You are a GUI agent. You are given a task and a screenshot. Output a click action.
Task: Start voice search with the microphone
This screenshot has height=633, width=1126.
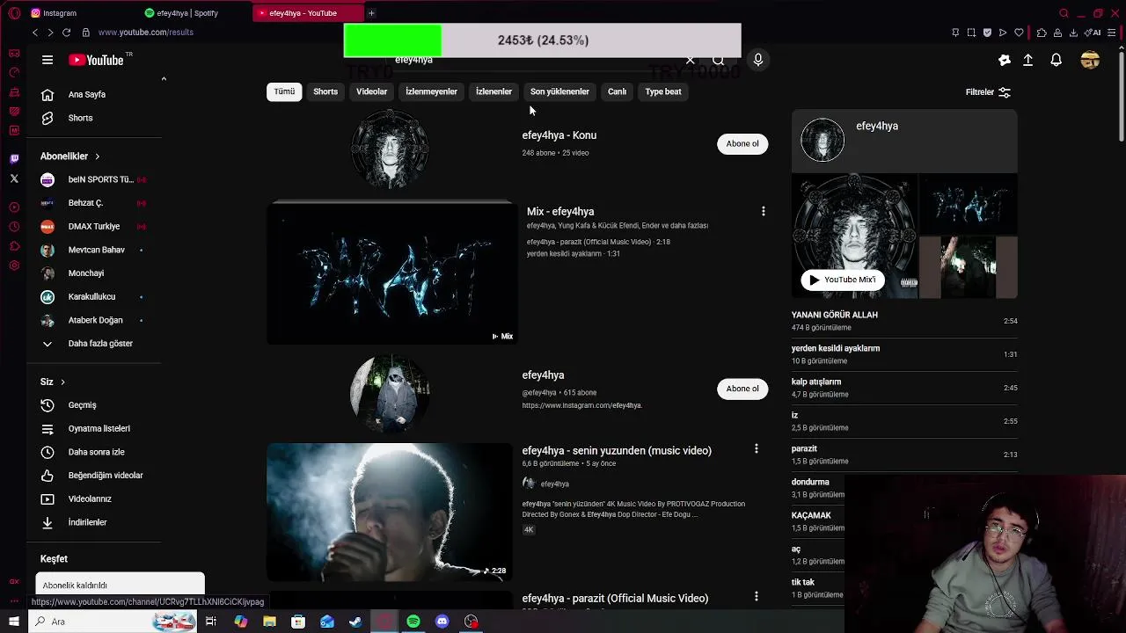(x=758, y=60)
